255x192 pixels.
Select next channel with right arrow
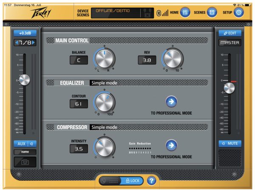tap(33, 42)
